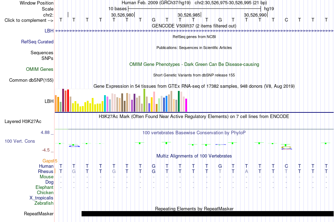The image size is (334, 222).
Task: Click the LBH gene arrow line in GENCODE track
Action: tap(194, 31)
